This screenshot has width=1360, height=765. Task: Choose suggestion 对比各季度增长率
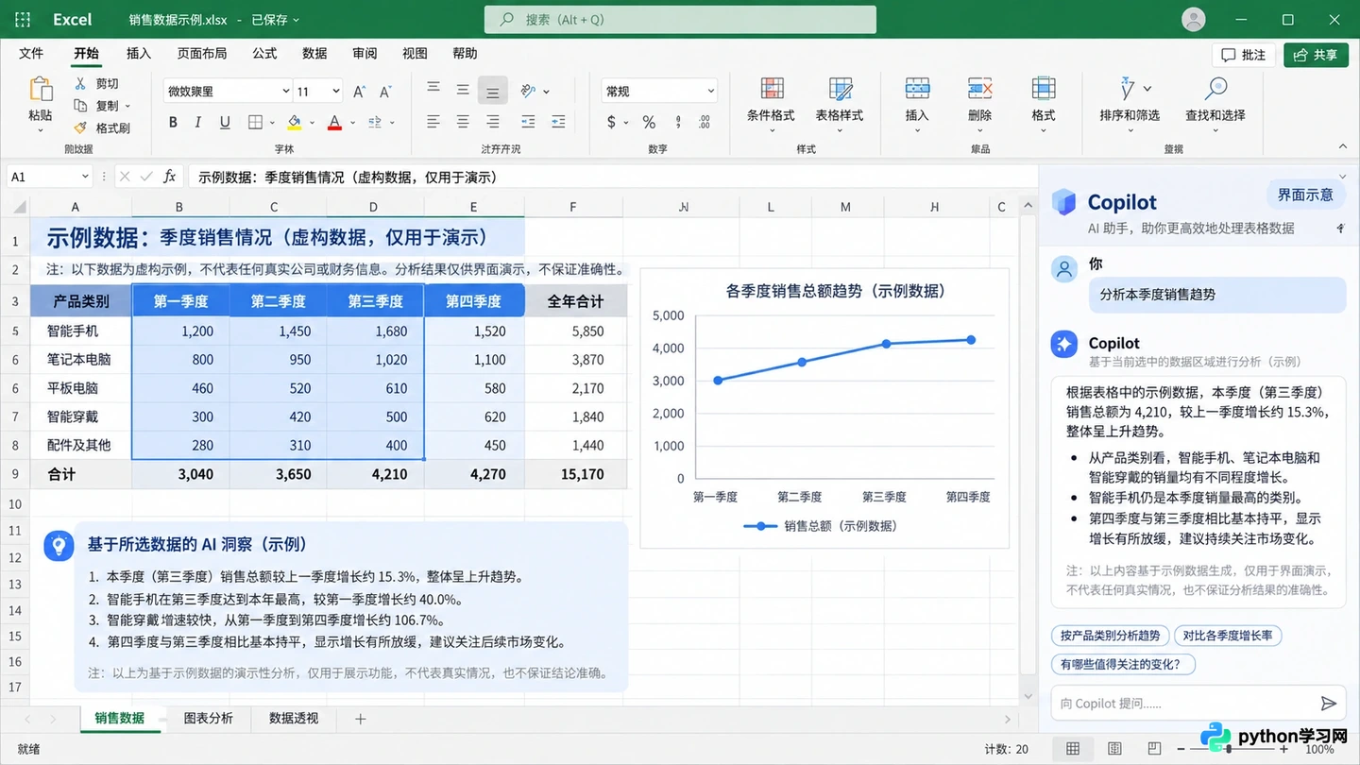(1228, 636)
